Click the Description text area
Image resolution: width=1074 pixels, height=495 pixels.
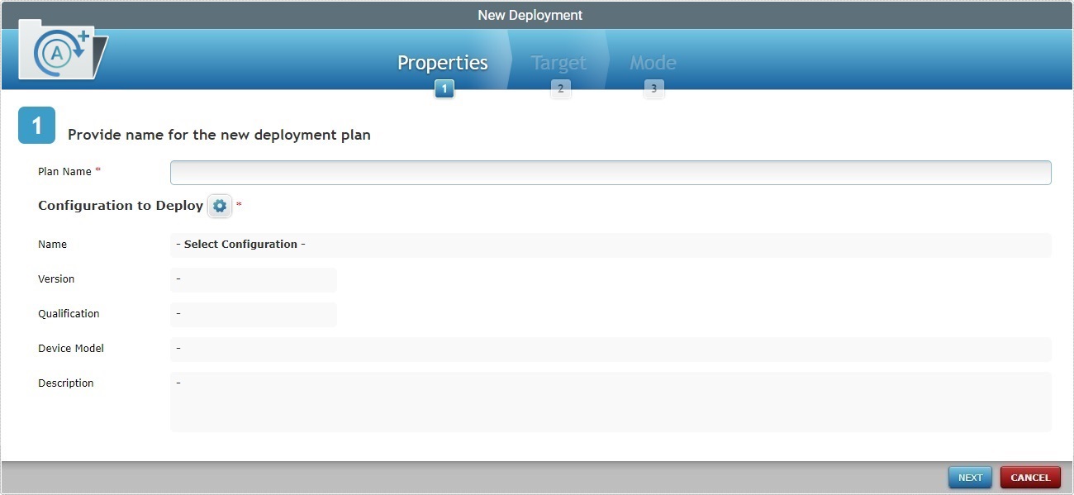click(x=610, y=401)
